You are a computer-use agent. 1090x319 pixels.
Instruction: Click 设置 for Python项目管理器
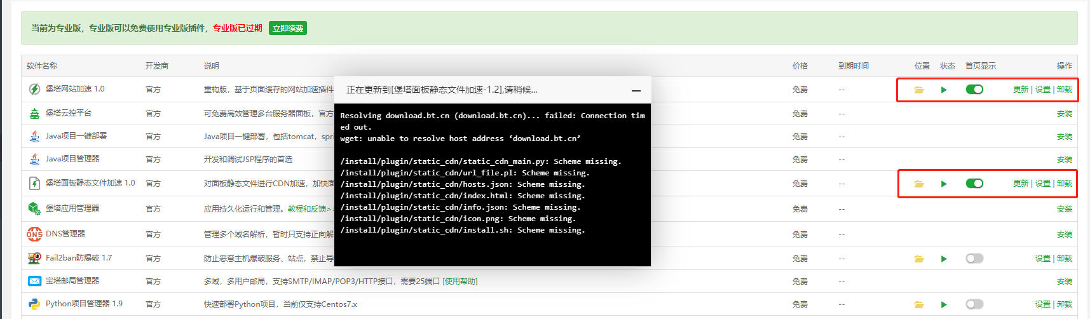pyautogui.click(x=1043, y=304)
